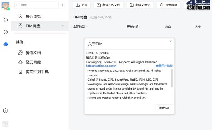Viewport: 212px width, 130px height.
Task: Open 查看用户协议 link
Action: point(164,66)
